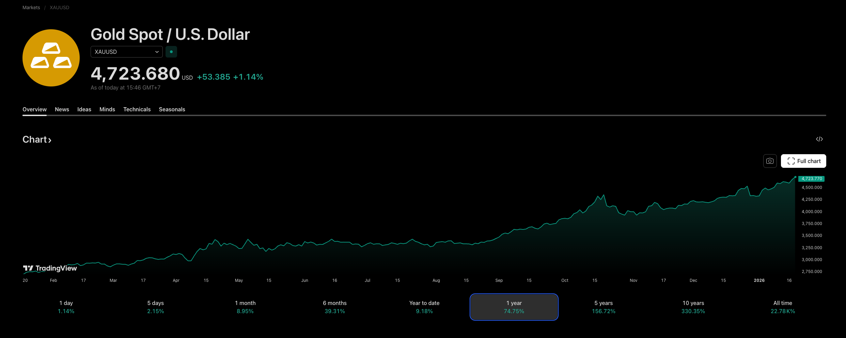846x338 pixels.
Task: Click the gold bars symbol logo
Action: [x=51, y=58]
